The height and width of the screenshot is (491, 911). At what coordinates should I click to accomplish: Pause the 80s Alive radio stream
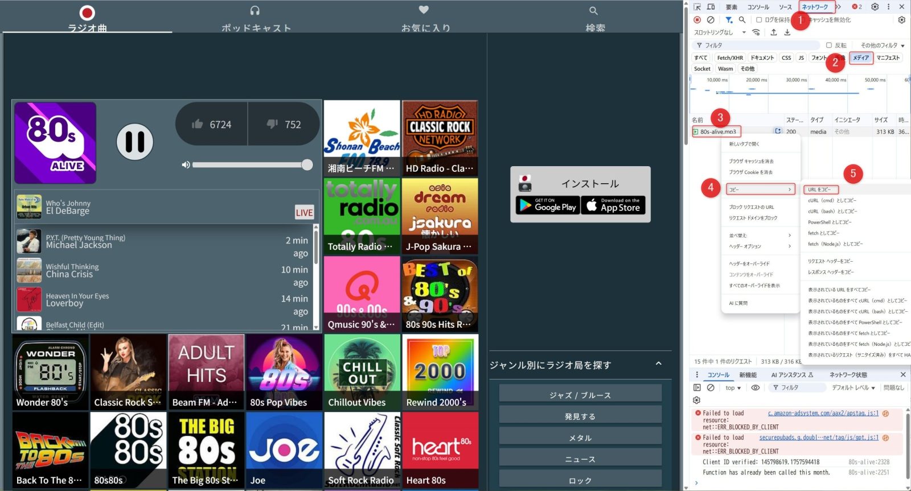coord(135,142)
